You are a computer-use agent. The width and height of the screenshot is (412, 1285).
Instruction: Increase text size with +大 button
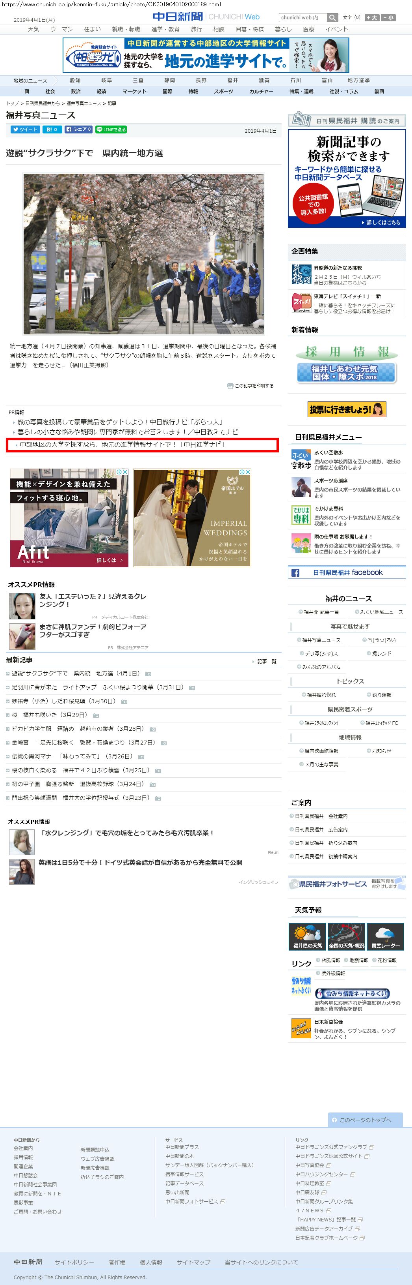point(372,17)
